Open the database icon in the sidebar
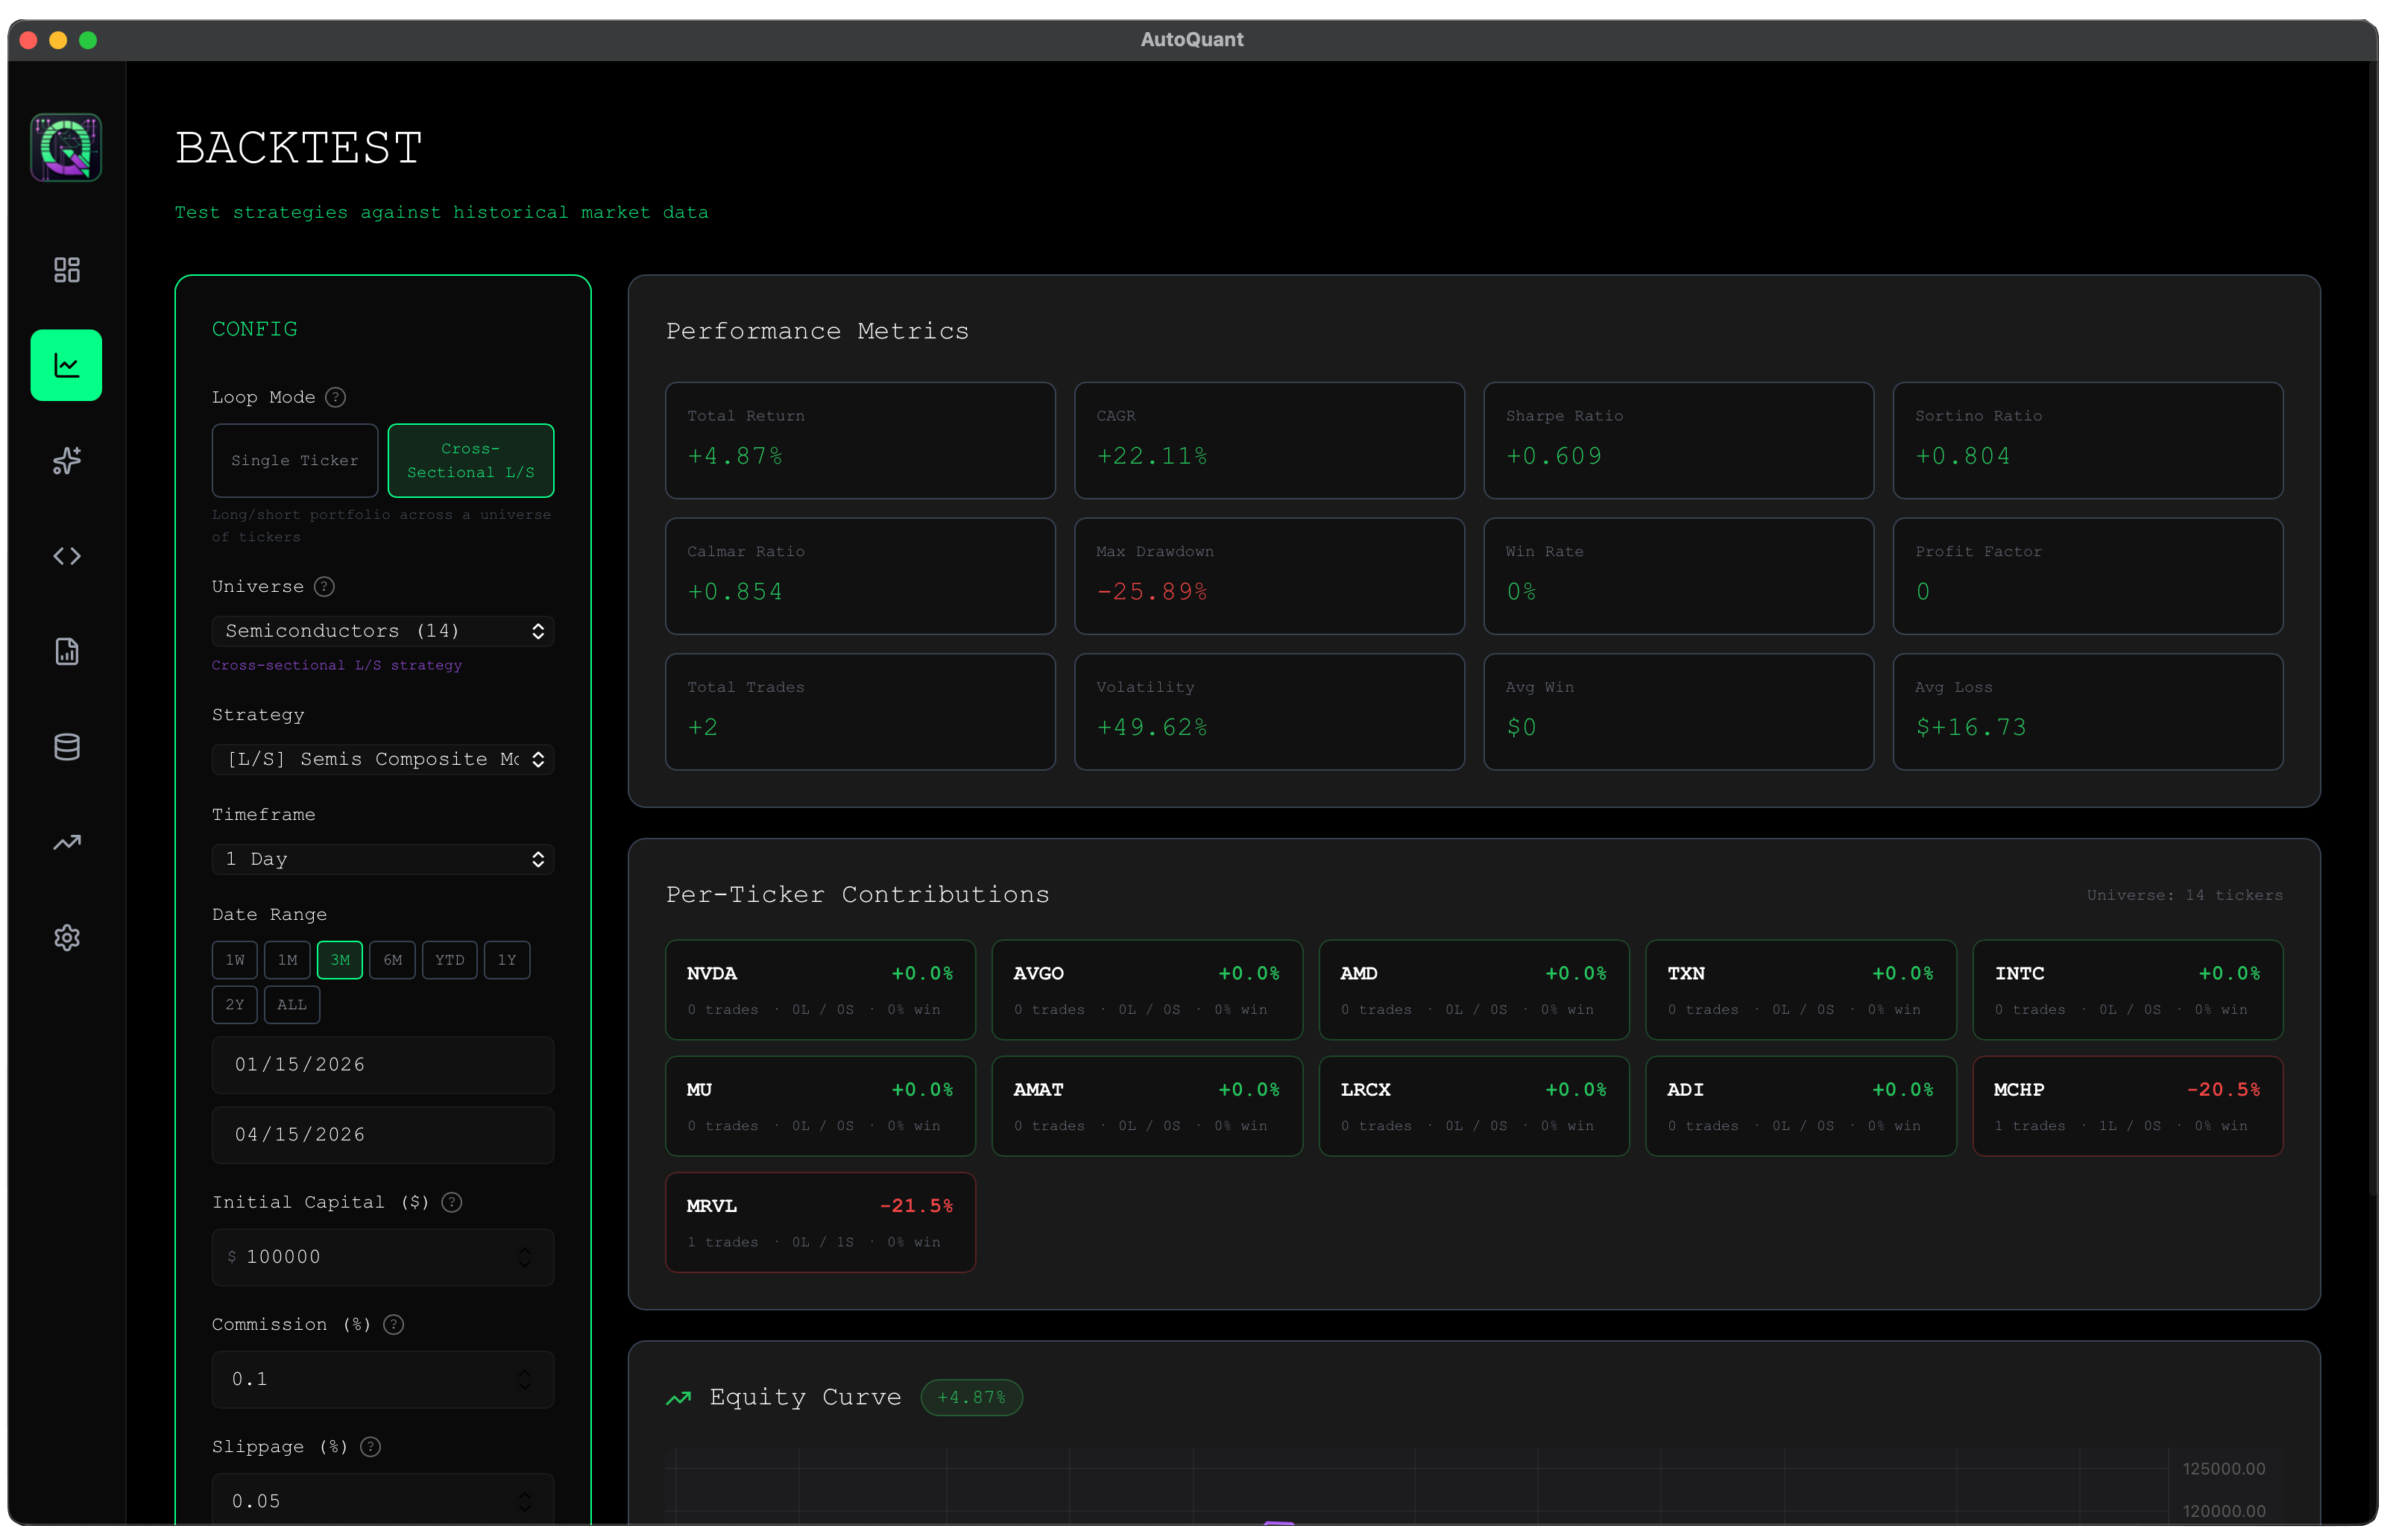Screen dimensions: 2393x1540 tap(66, 746)
